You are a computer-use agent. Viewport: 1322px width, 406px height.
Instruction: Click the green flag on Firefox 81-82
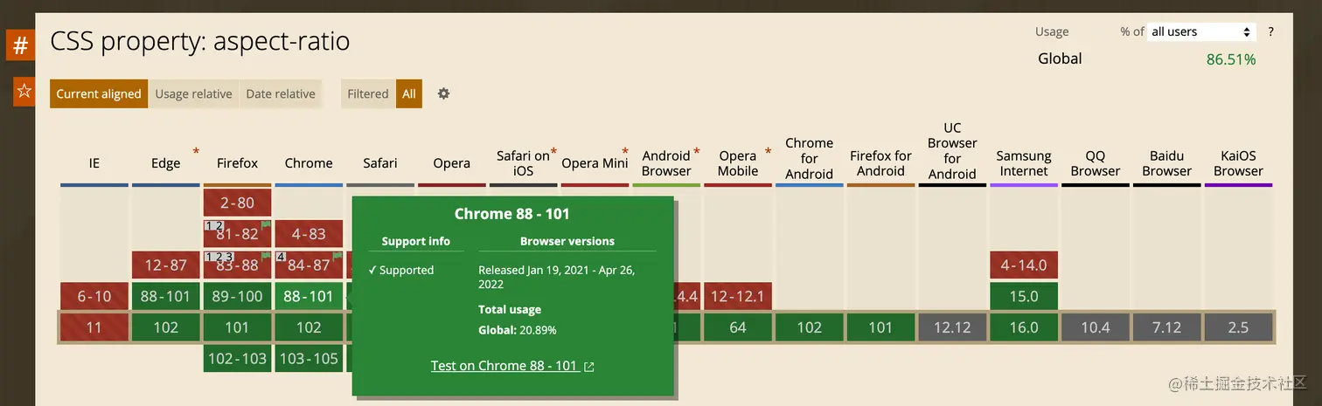click(266, 225)
